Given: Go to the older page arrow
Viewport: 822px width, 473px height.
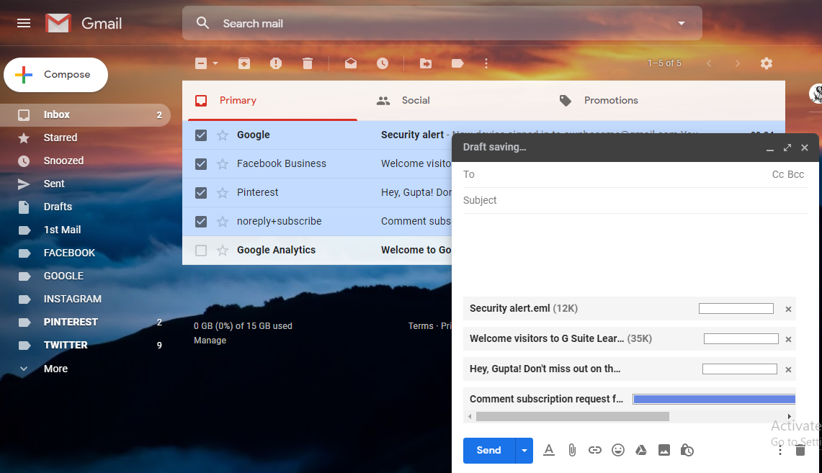Looking at the screenshot, I should coord(738,63).
